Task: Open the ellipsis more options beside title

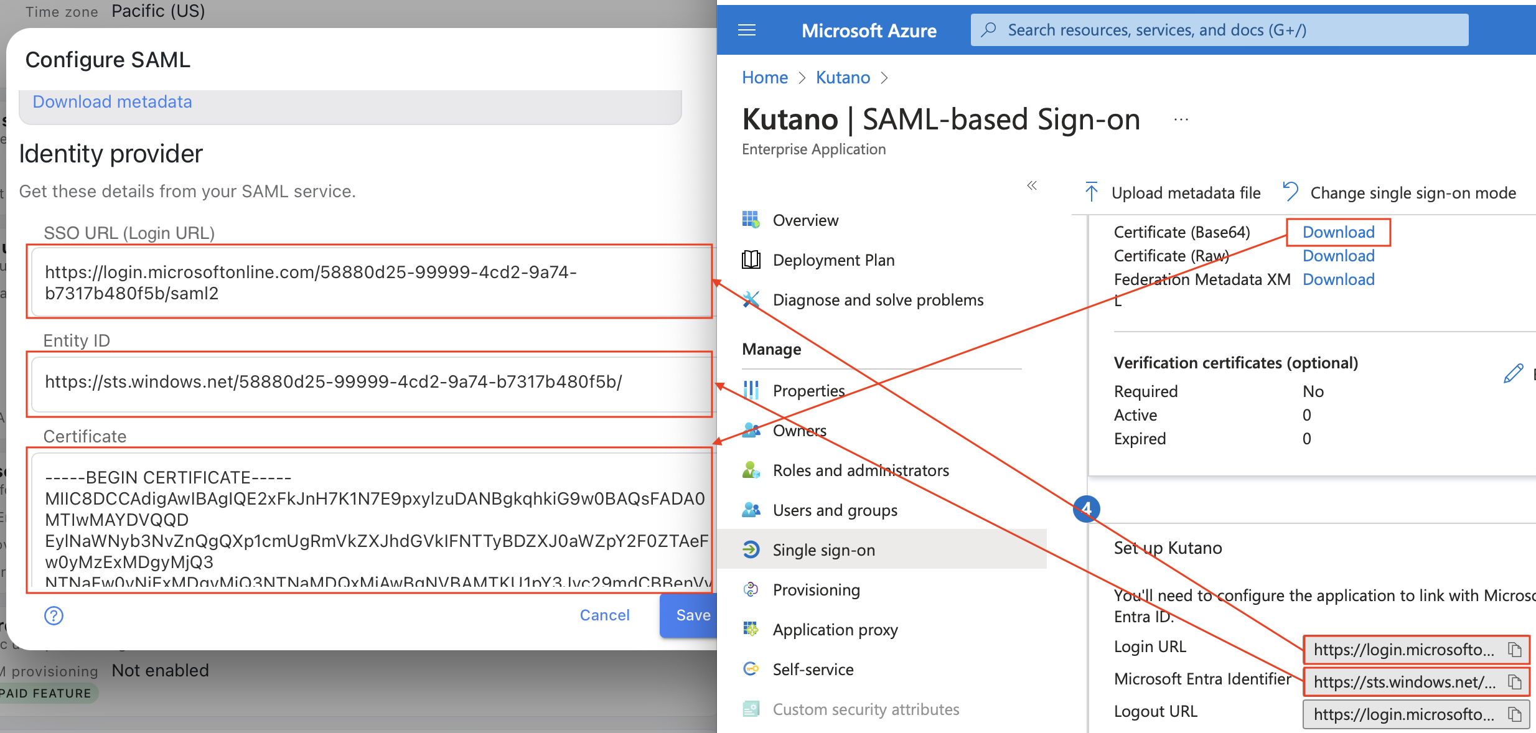Action: tap(1181, 119)
